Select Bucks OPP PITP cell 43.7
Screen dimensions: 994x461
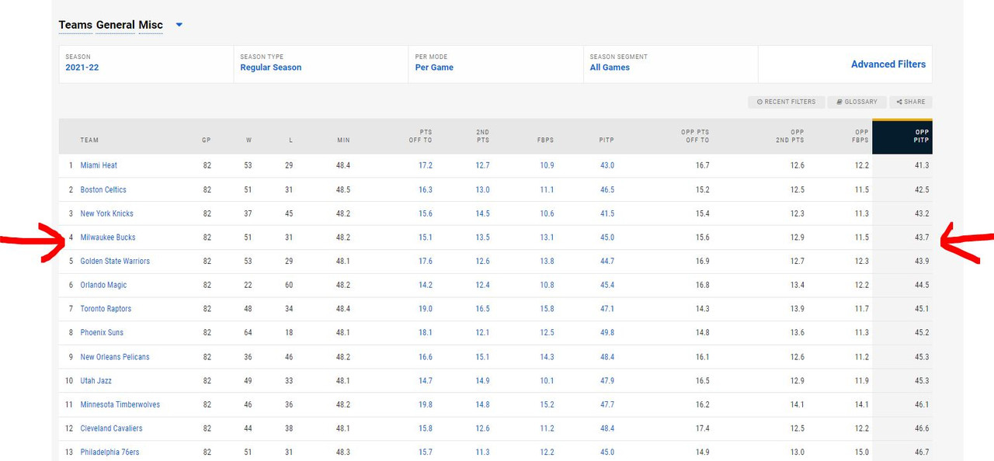click(922, 237)
